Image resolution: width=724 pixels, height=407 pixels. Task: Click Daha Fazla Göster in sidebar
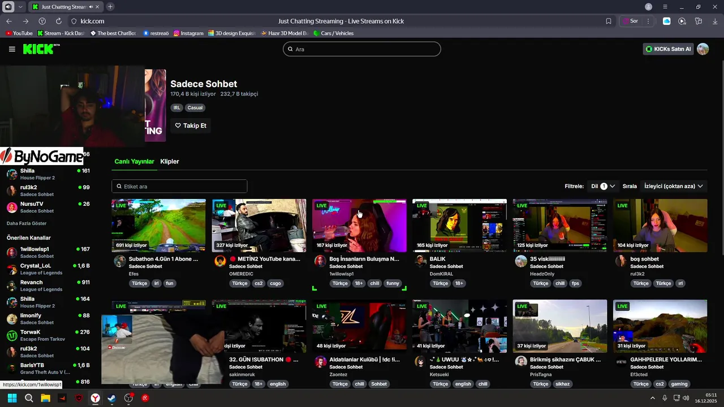point(27,223)
